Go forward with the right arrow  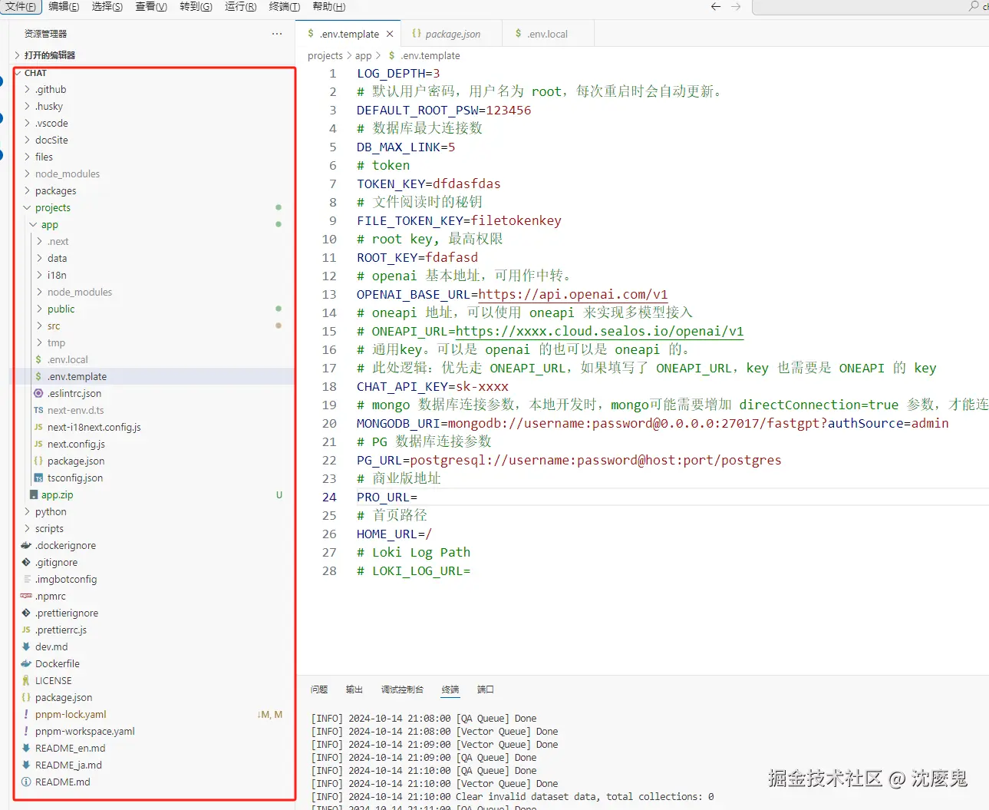736,6
